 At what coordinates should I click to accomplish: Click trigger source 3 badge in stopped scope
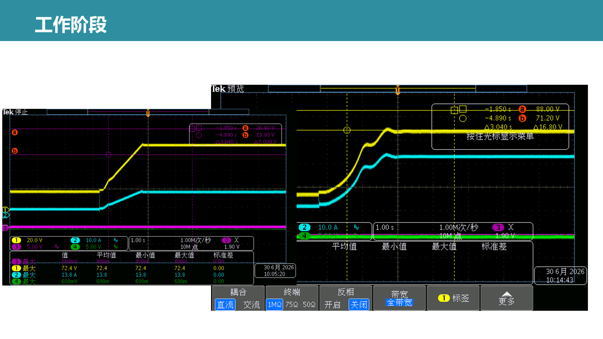click(x=227, y=240)
